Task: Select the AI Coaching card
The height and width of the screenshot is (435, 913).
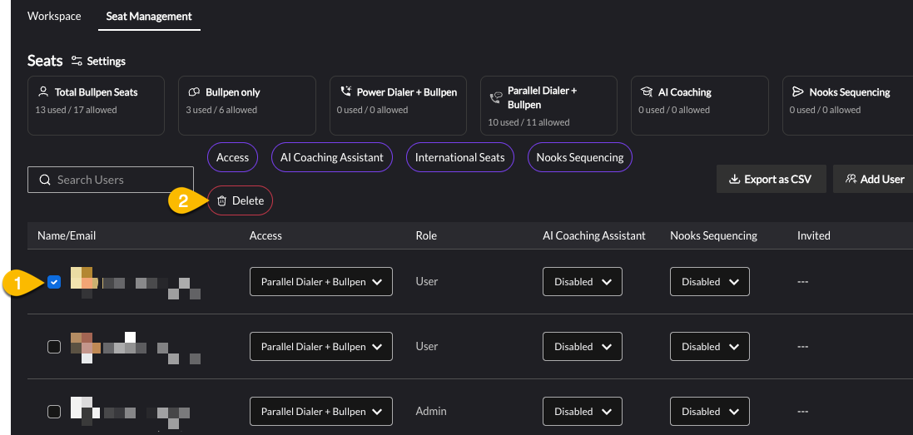Action: click(700, 106)
